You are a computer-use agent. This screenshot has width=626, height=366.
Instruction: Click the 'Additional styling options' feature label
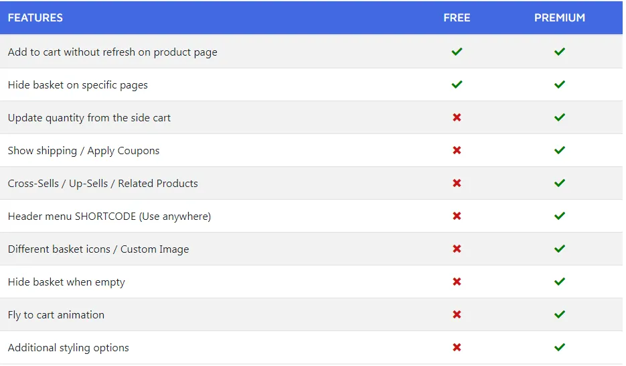tap(68, 348)
